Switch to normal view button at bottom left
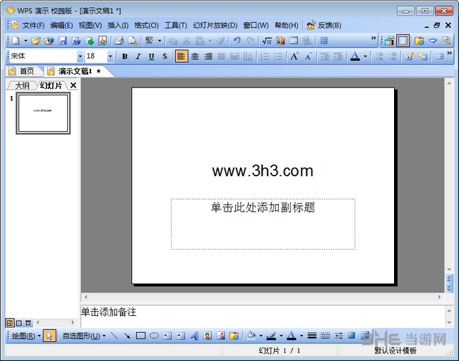459x361 pixels. 10,323
